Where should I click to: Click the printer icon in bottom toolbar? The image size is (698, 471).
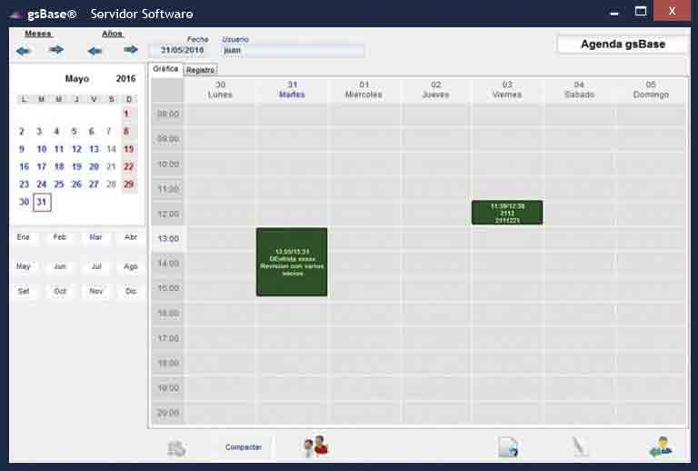coord(176,448)
